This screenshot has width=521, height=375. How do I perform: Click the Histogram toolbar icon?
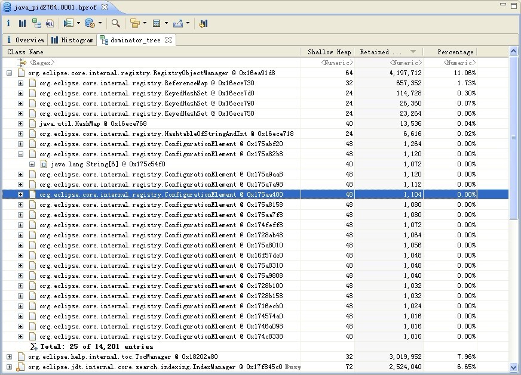click(x=22, y=23)
